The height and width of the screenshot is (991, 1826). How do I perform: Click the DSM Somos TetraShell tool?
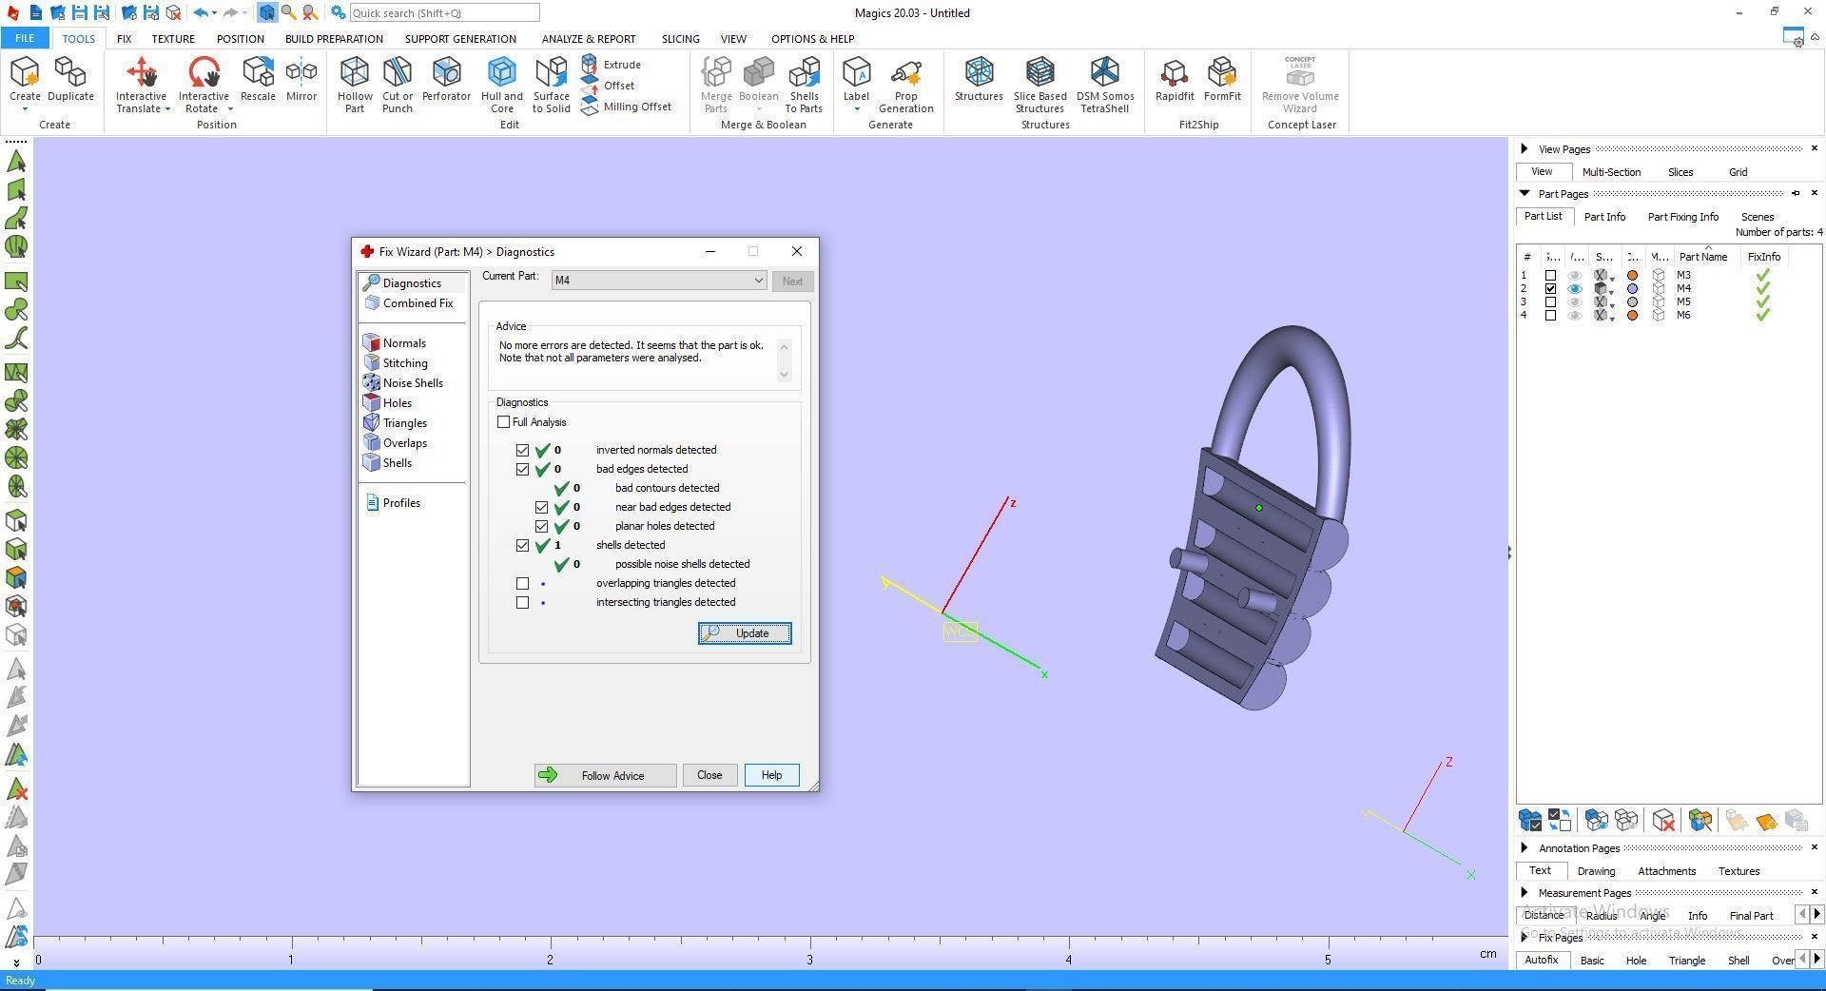coord(1105,85)
